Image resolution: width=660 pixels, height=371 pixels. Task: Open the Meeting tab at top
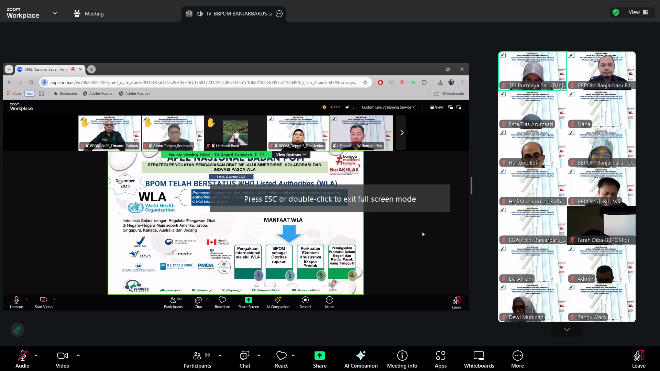point(89,14)
